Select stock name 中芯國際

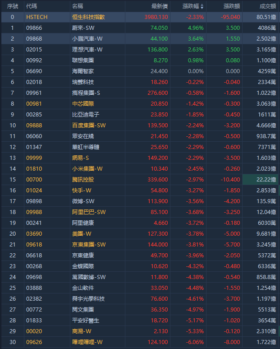click(83, 104)
